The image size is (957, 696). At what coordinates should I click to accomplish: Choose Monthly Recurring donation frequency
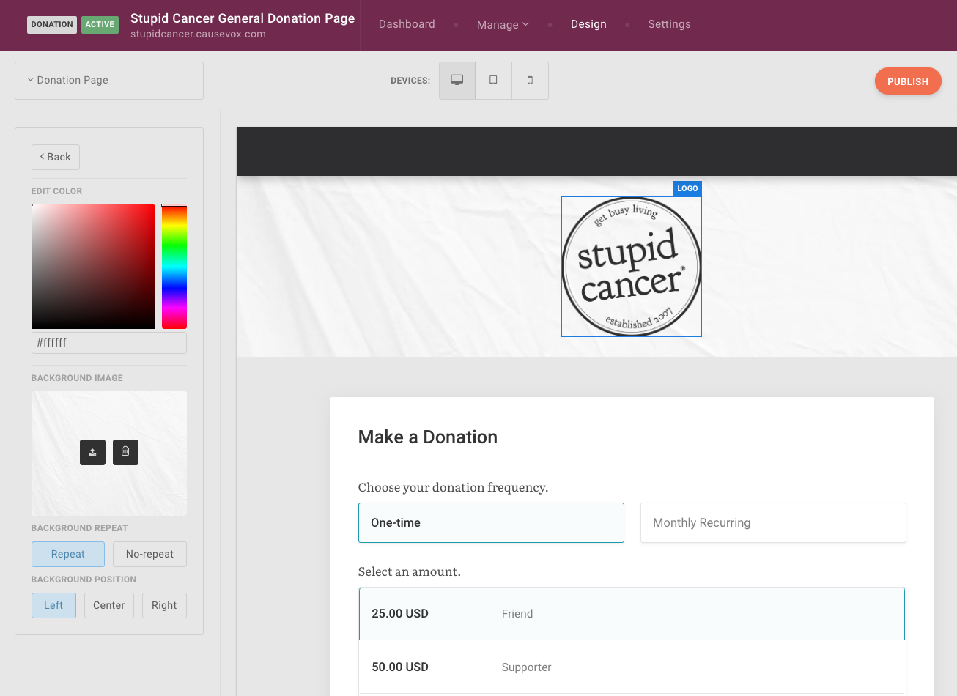pos(773,522)
